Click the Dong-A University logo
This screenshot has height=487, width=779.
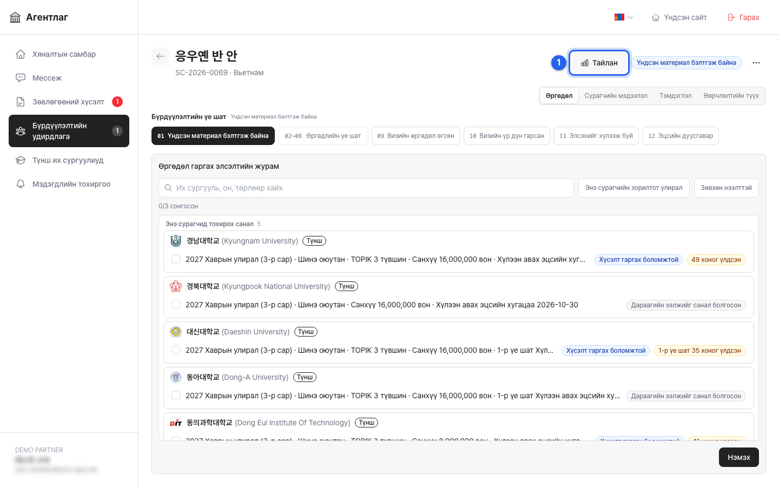pos(176,377)
